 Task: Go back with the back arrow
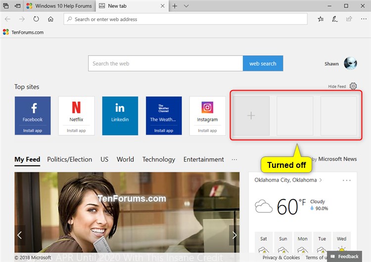point(7,19)
